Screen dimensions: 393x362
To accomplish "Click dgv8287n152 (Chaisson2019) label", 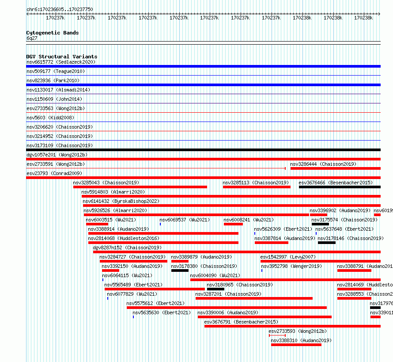I will point(127,248).
